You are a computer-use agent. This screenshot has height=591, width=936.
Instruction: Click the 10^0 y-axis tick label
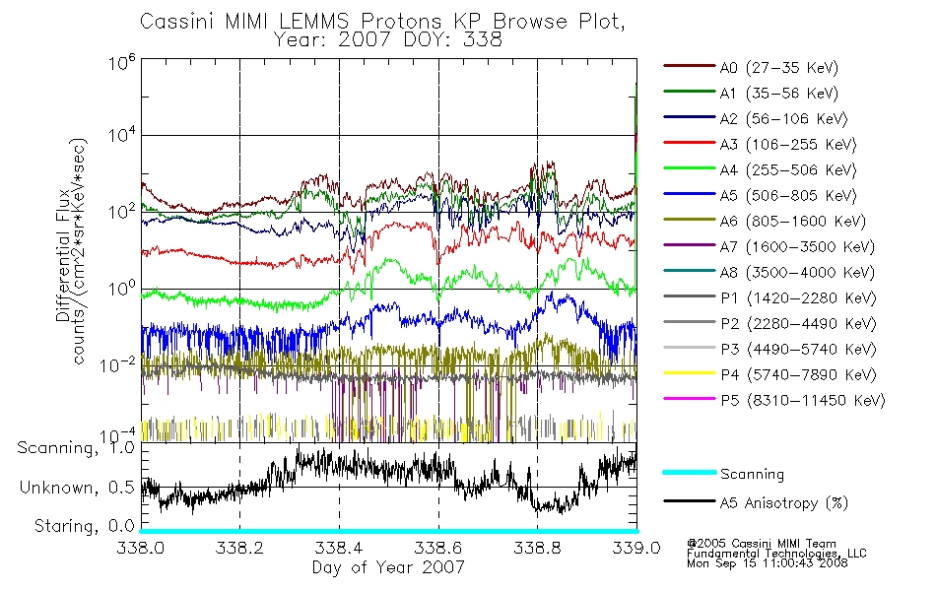point(122,289)
